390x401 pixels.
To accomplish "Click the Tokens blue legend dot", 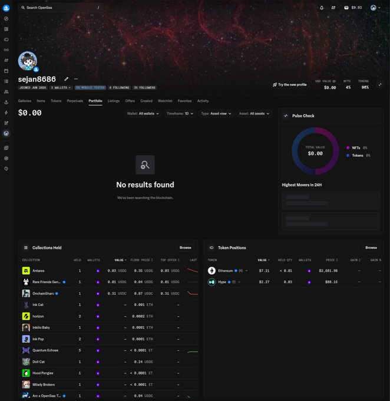I will coord(348,155).
